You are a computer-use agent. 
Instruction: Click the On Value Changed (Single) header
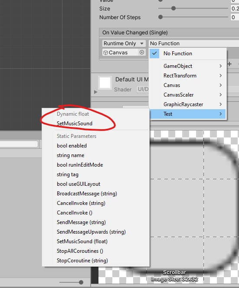[169, 33]
